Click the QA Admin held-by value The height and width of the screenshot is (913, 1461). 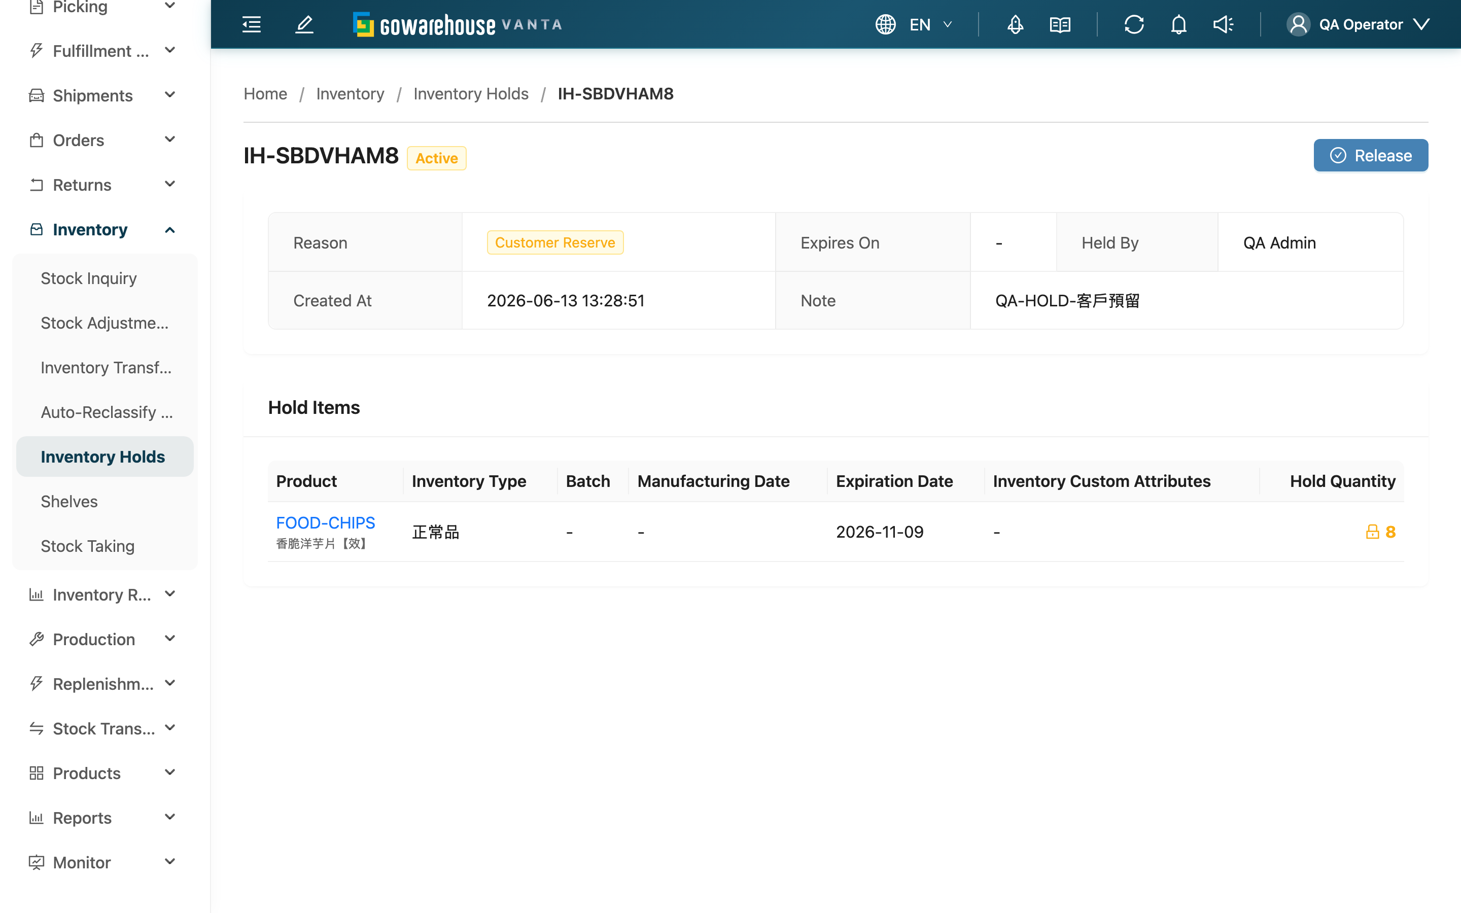[x=1279, y=243]
